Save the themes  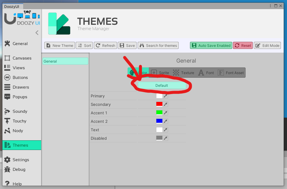coord(127,46)
